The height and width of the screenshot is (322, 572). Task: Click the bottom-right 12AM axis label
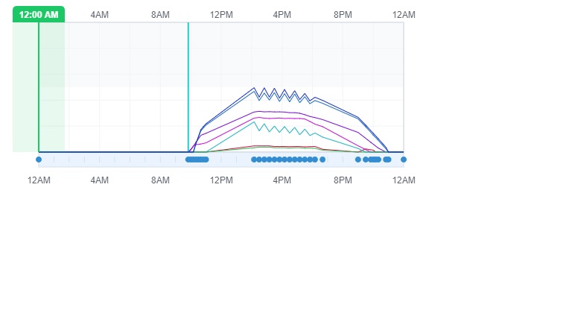click(404, 180)
